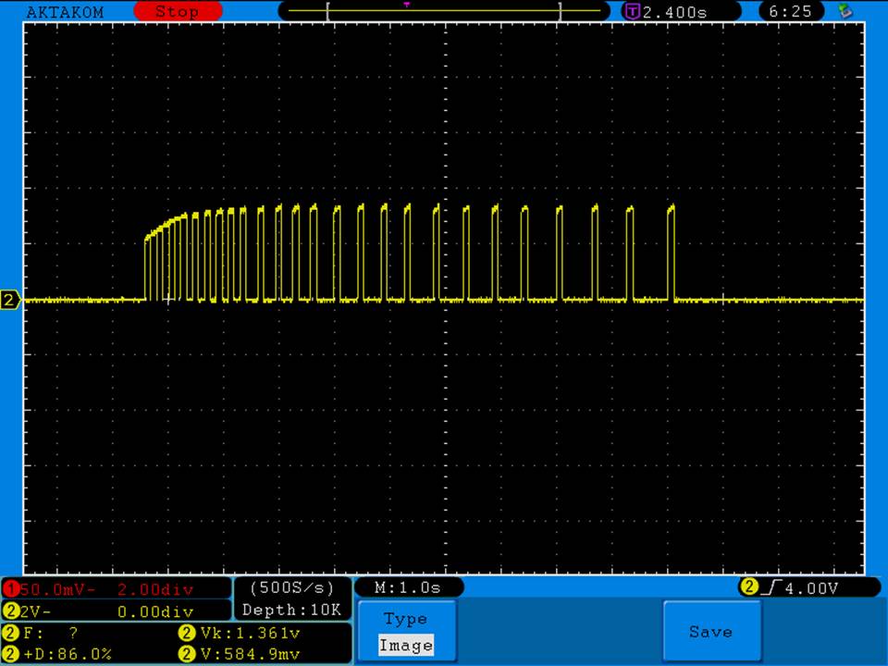Image resolution: width=888 pixels, height=666 pixels.
Task: Open the Depth:10K memory depth setting
Action: point(292,610)
